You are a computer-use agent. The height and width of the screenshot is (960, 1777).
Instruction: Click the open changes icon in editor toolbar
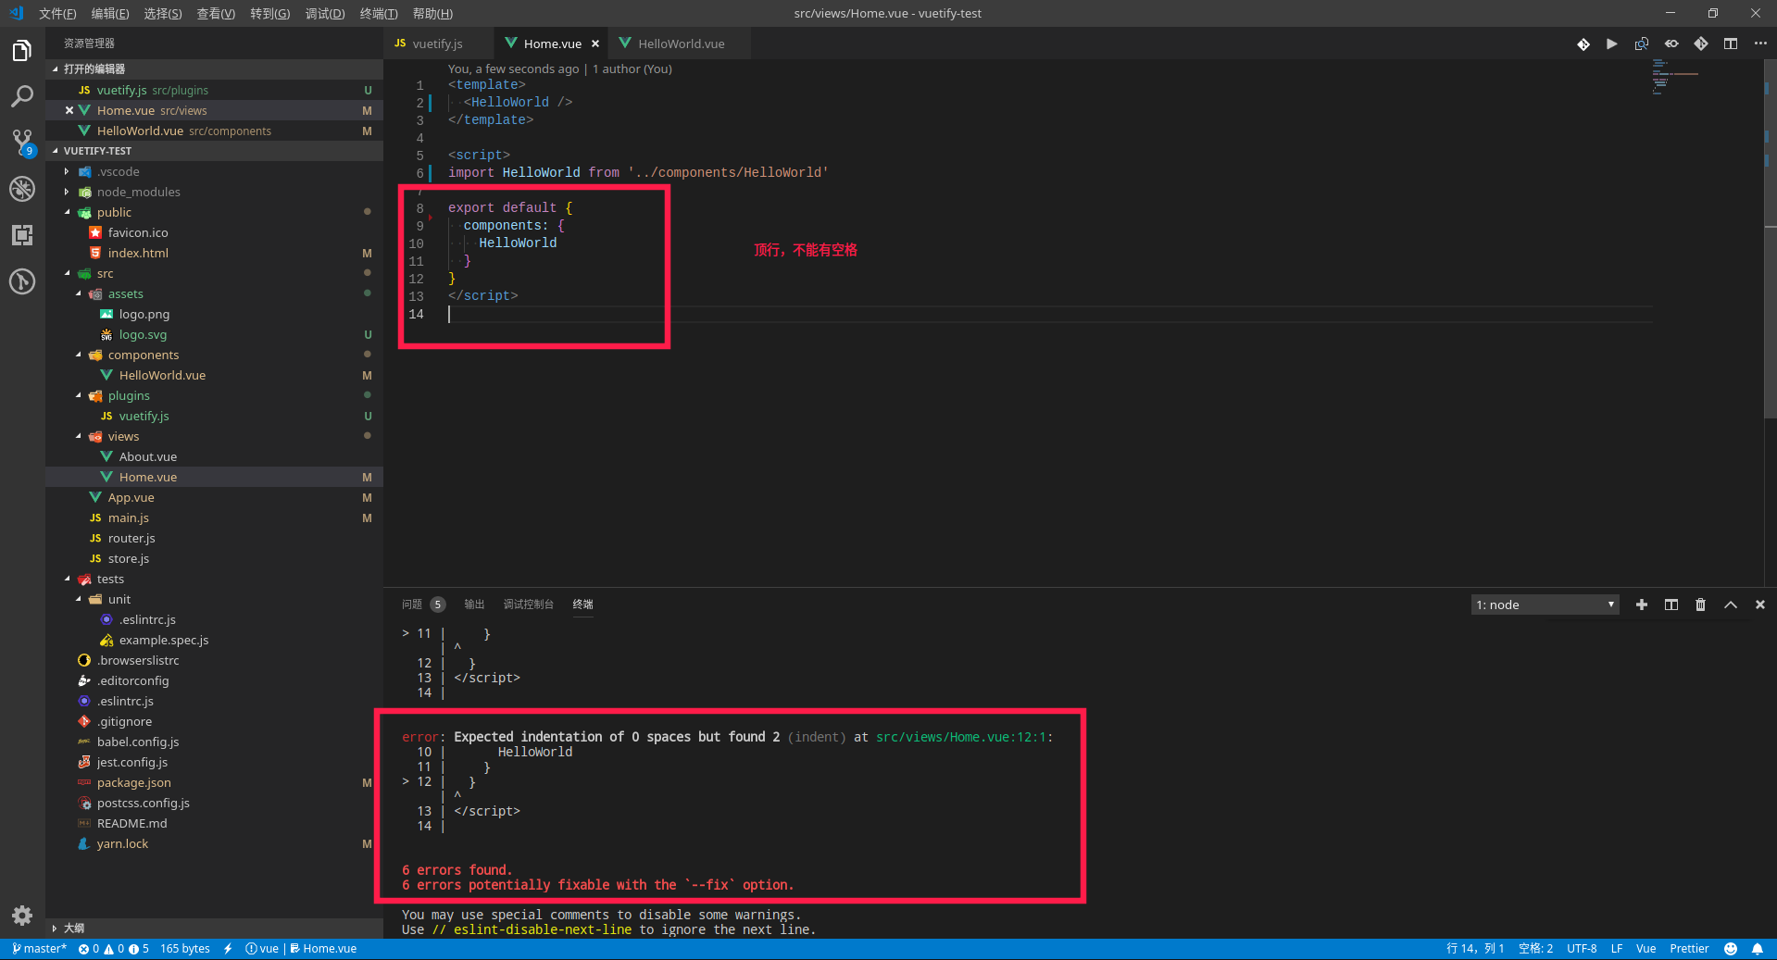coord(1642,44)
